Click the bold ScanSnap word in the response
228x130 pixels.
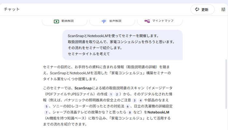click(83, 88)
